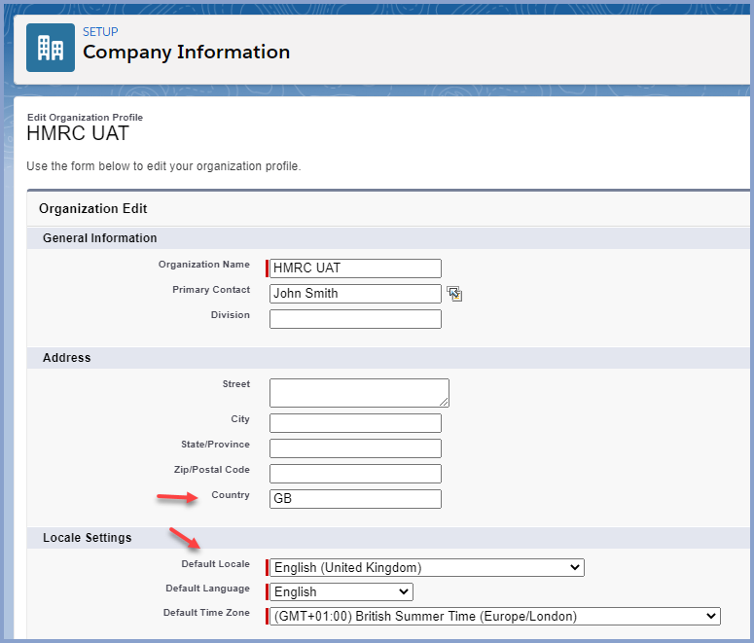This screenshot has width=754, height=643.
Task: Click the Primary Contact field
Action: tap(355, 294)
